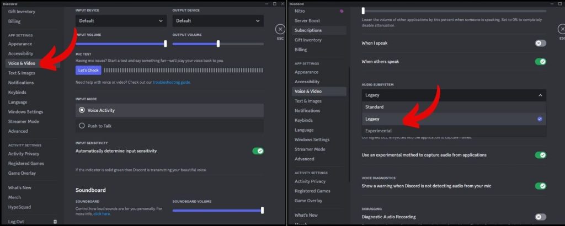This screenshot has width=565, height=226.
Task: Open the troubleshooting guide link
Action: coord(172,83)
